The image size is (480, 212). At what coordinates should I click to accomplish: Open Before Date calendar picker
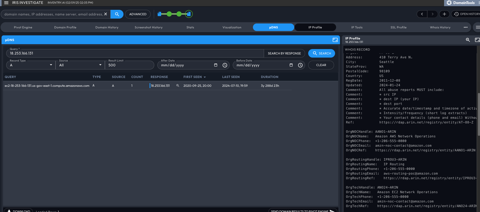click(291, 65)
